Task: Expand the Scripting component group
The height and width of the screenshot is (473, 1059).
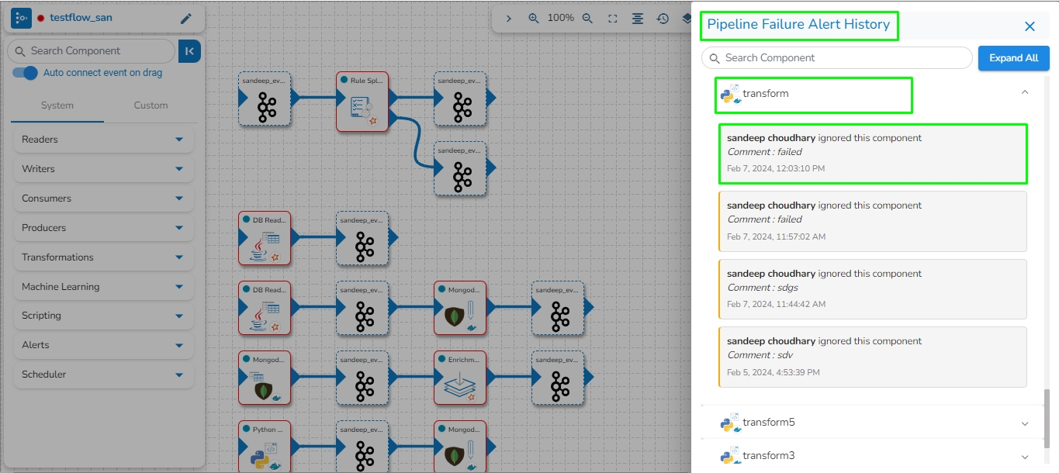Action: coord(104,316)
